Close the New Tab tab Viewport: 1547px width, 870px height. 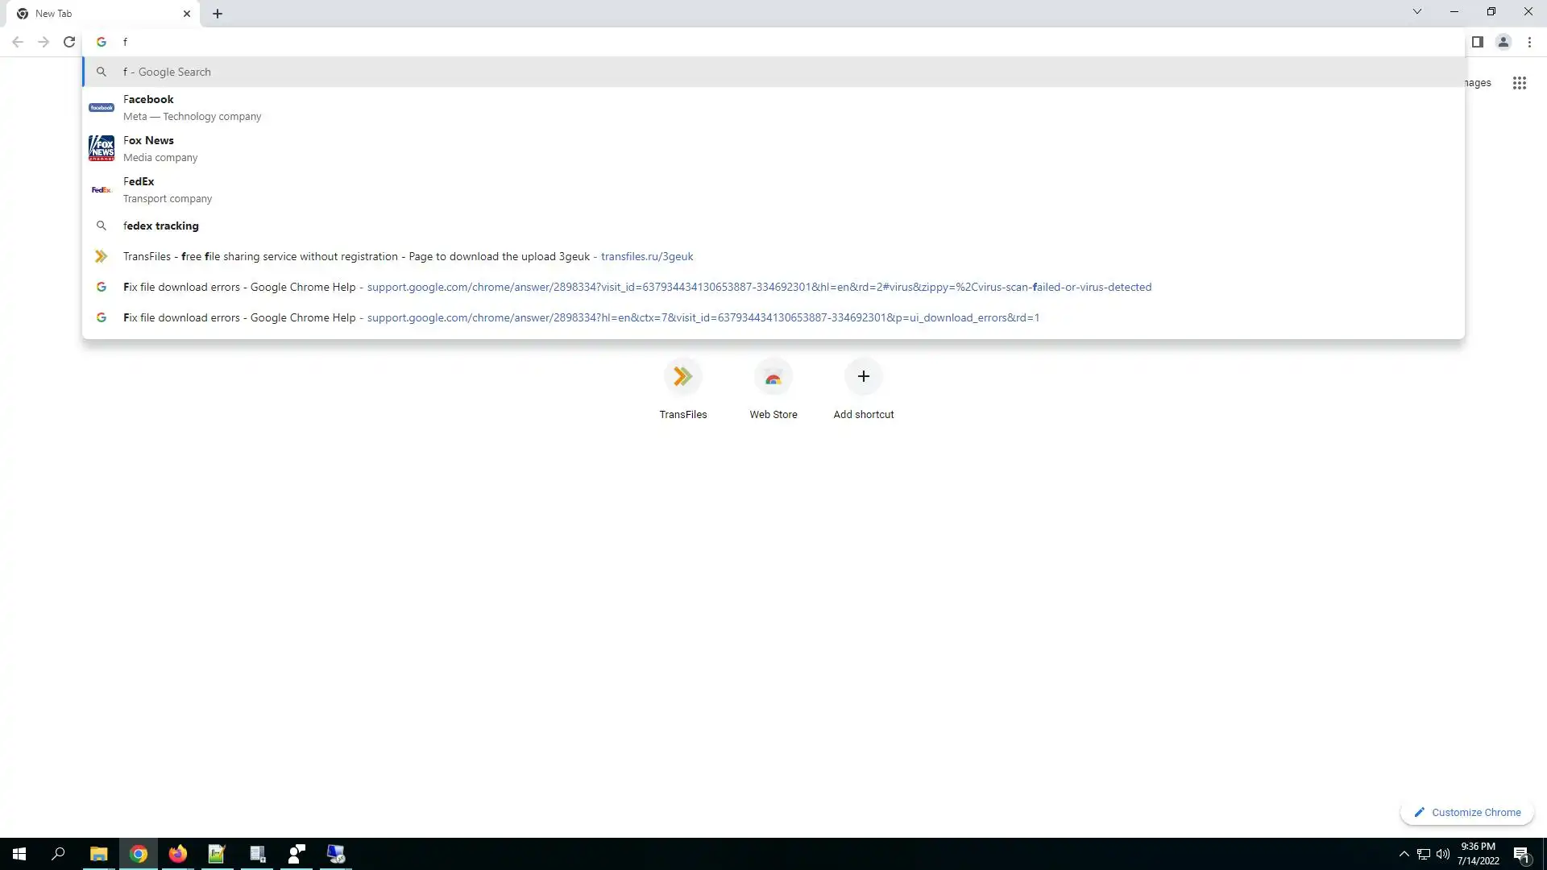(187, 14)
